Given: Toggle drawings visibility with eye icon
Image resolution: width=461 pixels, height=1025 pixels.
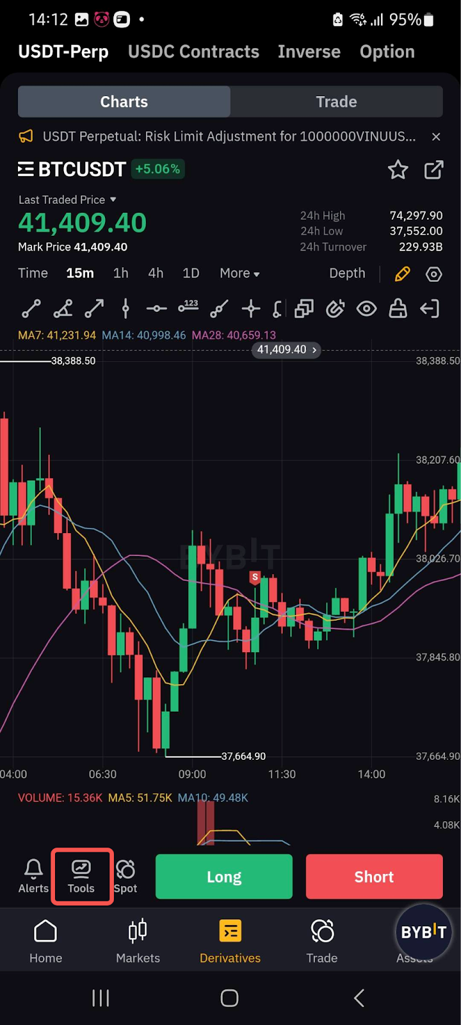Looking at the screenshot, I should 366,309.
